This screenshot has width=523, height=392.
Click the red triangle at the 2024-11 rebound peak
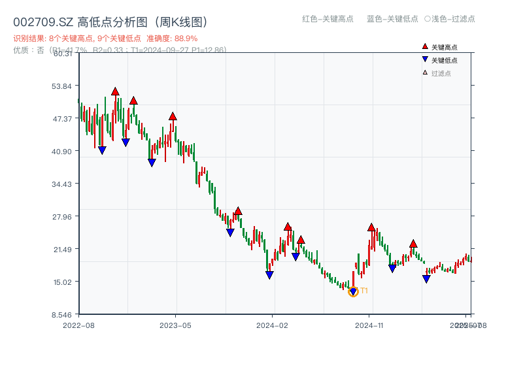[x=371, y=228]
